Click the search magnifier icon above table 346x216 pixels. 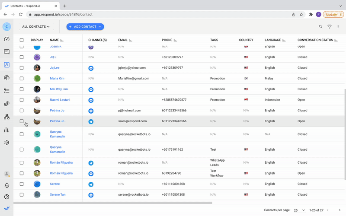(x=320, y=27)
